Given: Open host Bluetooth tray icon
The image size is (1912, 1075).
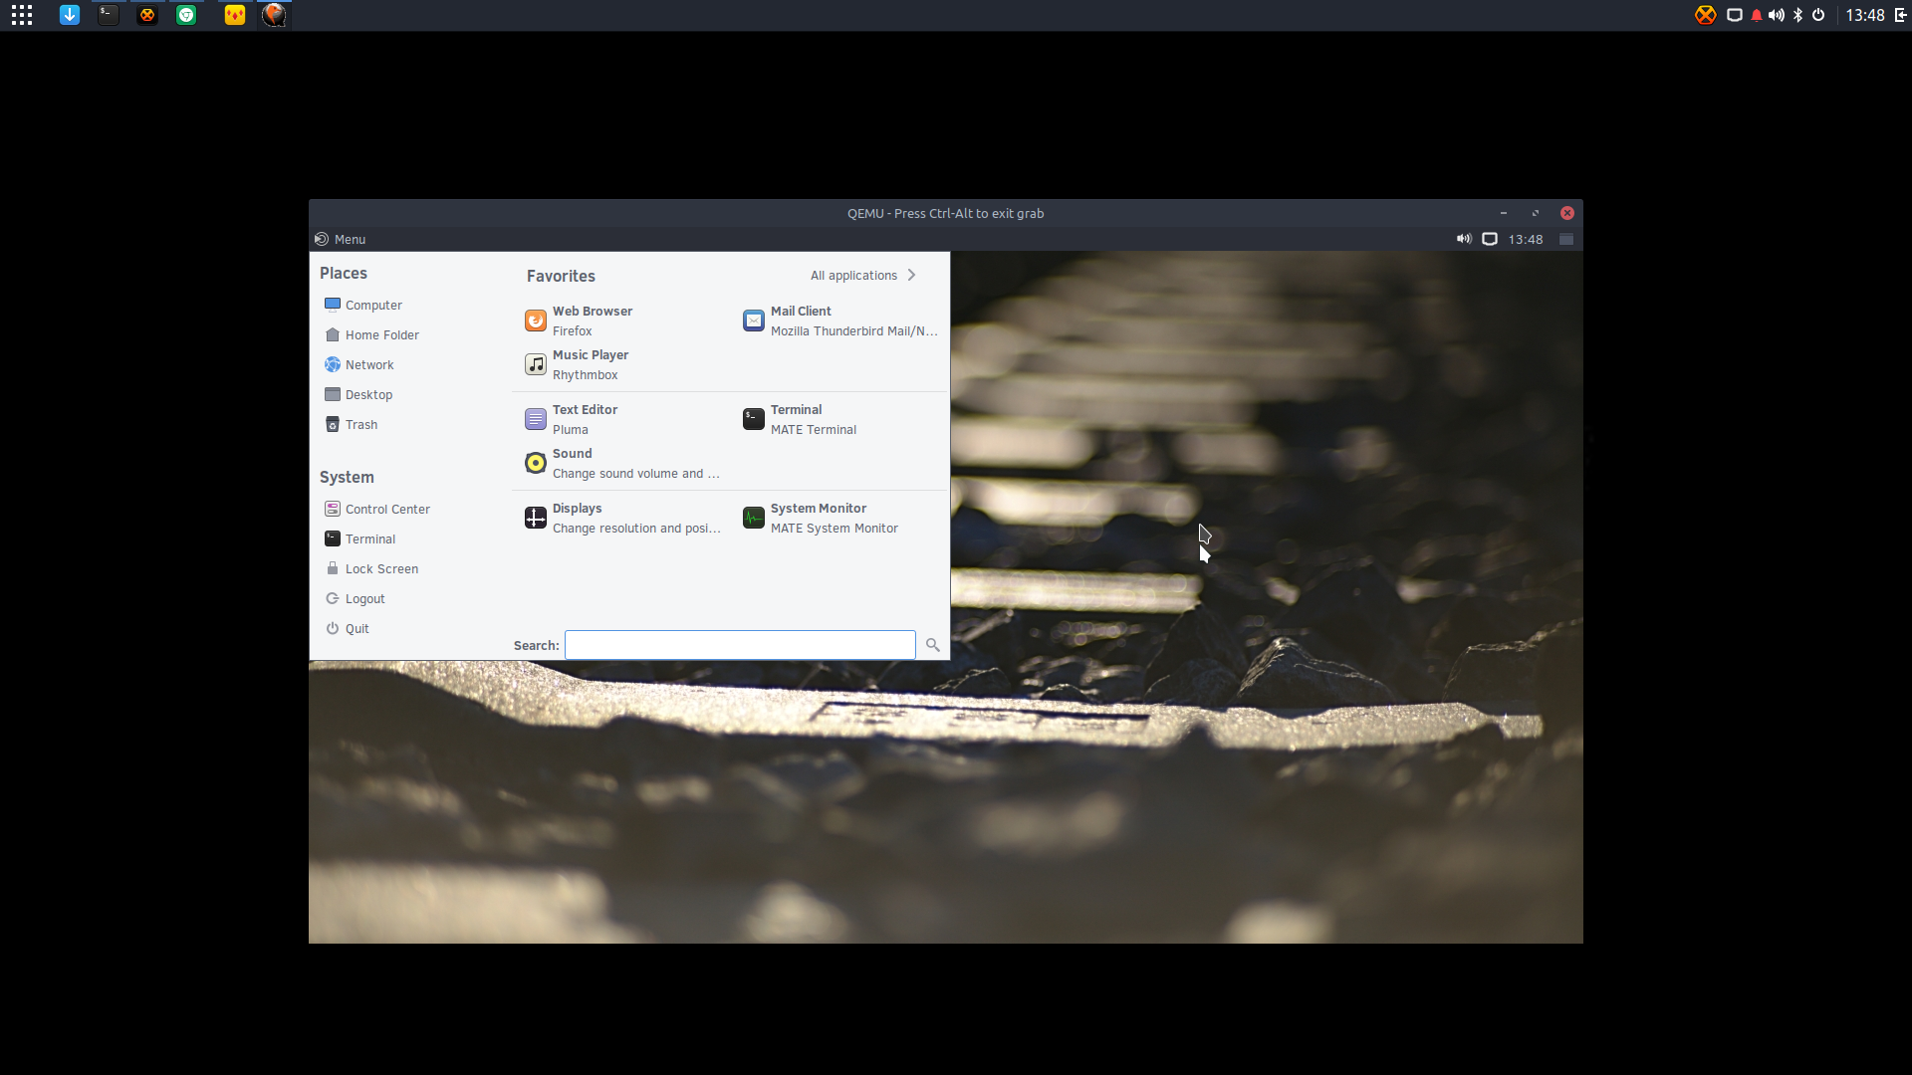Looking at the screenshot, I should tap(1797, 15).
